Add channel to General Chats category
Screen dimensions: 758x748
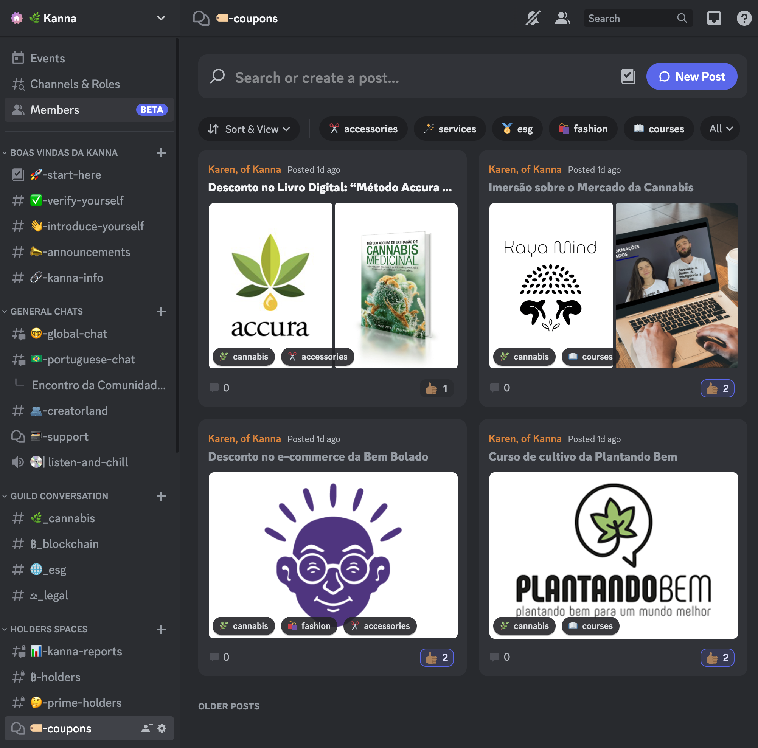(x=161, y=312)
